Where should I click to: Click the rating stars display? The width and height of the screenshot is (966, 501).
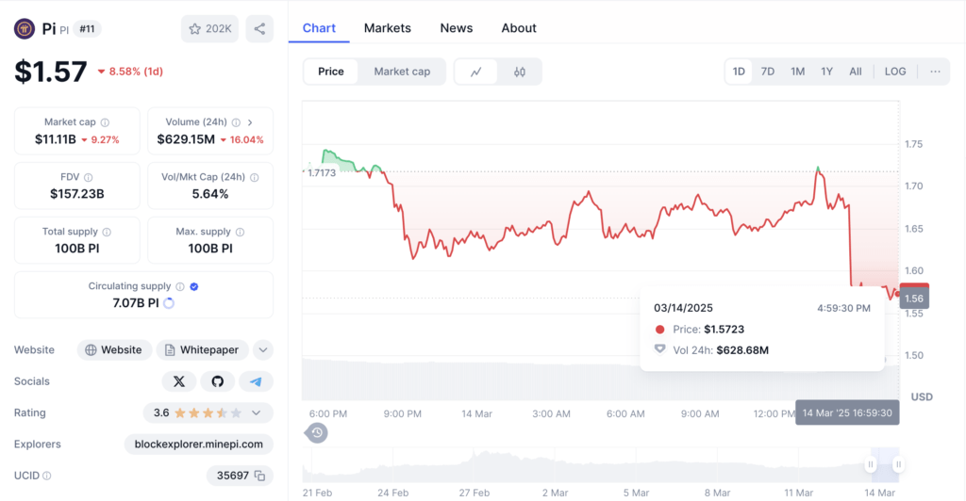208,413
